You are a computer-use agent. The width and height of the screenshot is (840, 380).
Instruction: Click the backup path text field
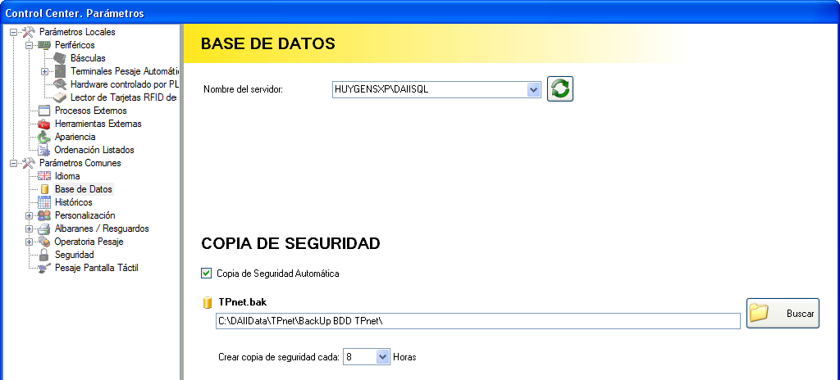coord(477,321)
